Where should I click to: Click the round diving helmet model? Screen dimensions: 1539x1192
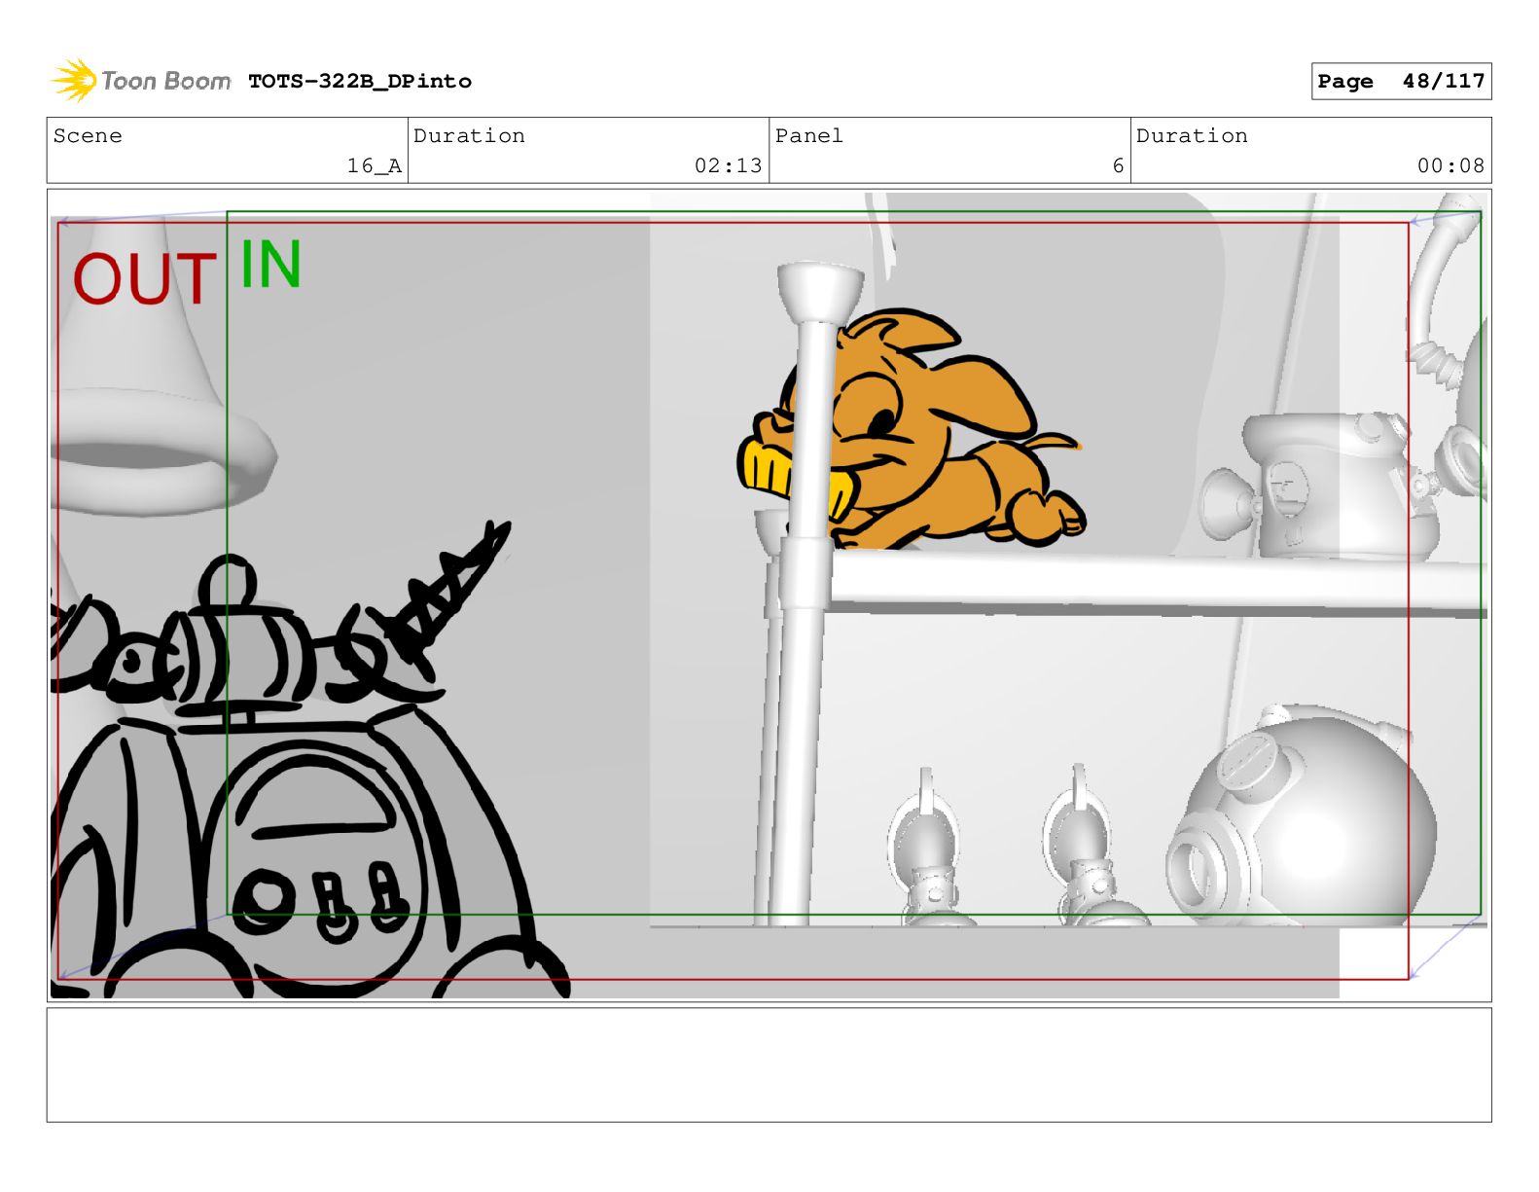1304,815
